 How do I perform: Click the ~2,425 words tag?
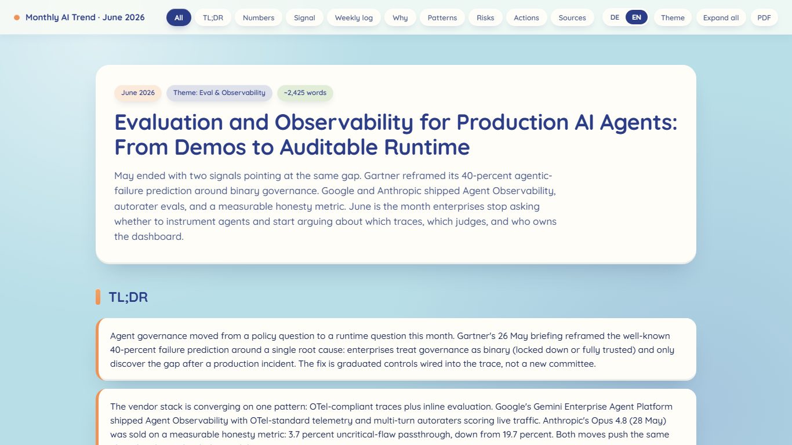point(305,93)
